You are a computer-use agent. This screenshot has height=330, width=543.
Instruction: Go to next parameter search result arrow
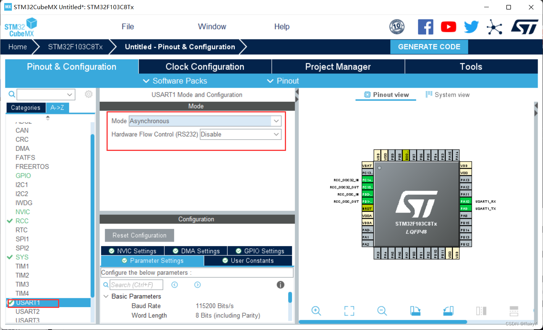[x=197, y=285]
